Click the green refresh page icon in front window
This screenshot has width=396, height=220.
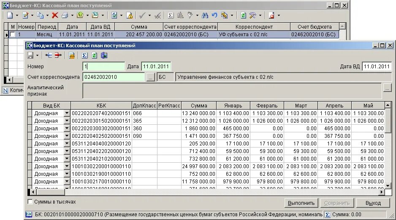point(94,56)
